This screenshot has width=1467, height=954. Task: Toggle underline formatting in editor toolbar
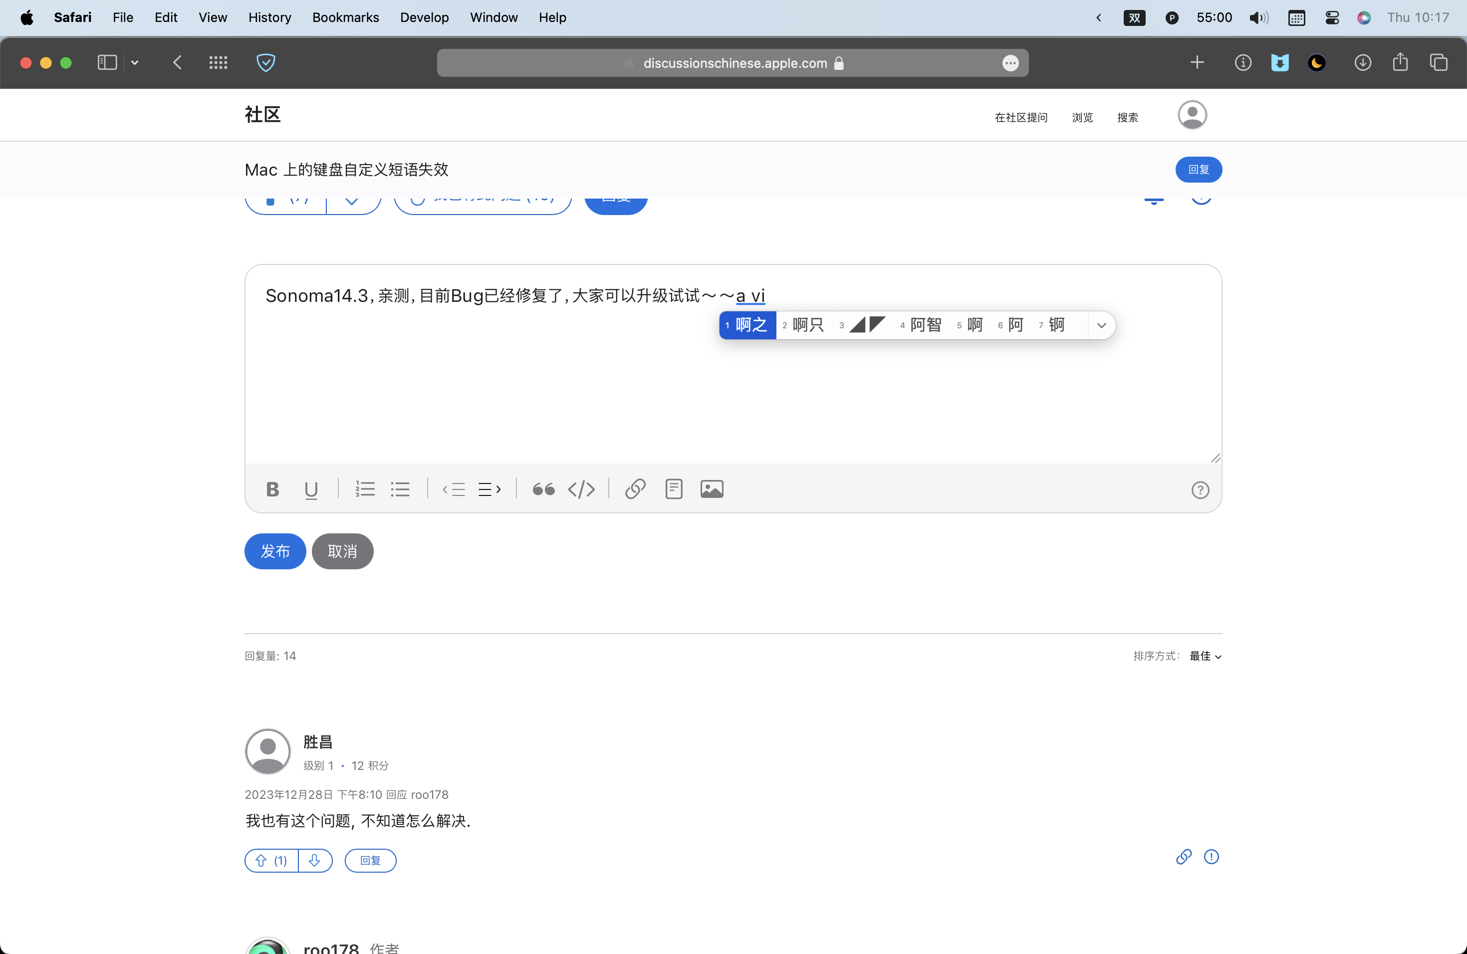[x=311, y=489]
